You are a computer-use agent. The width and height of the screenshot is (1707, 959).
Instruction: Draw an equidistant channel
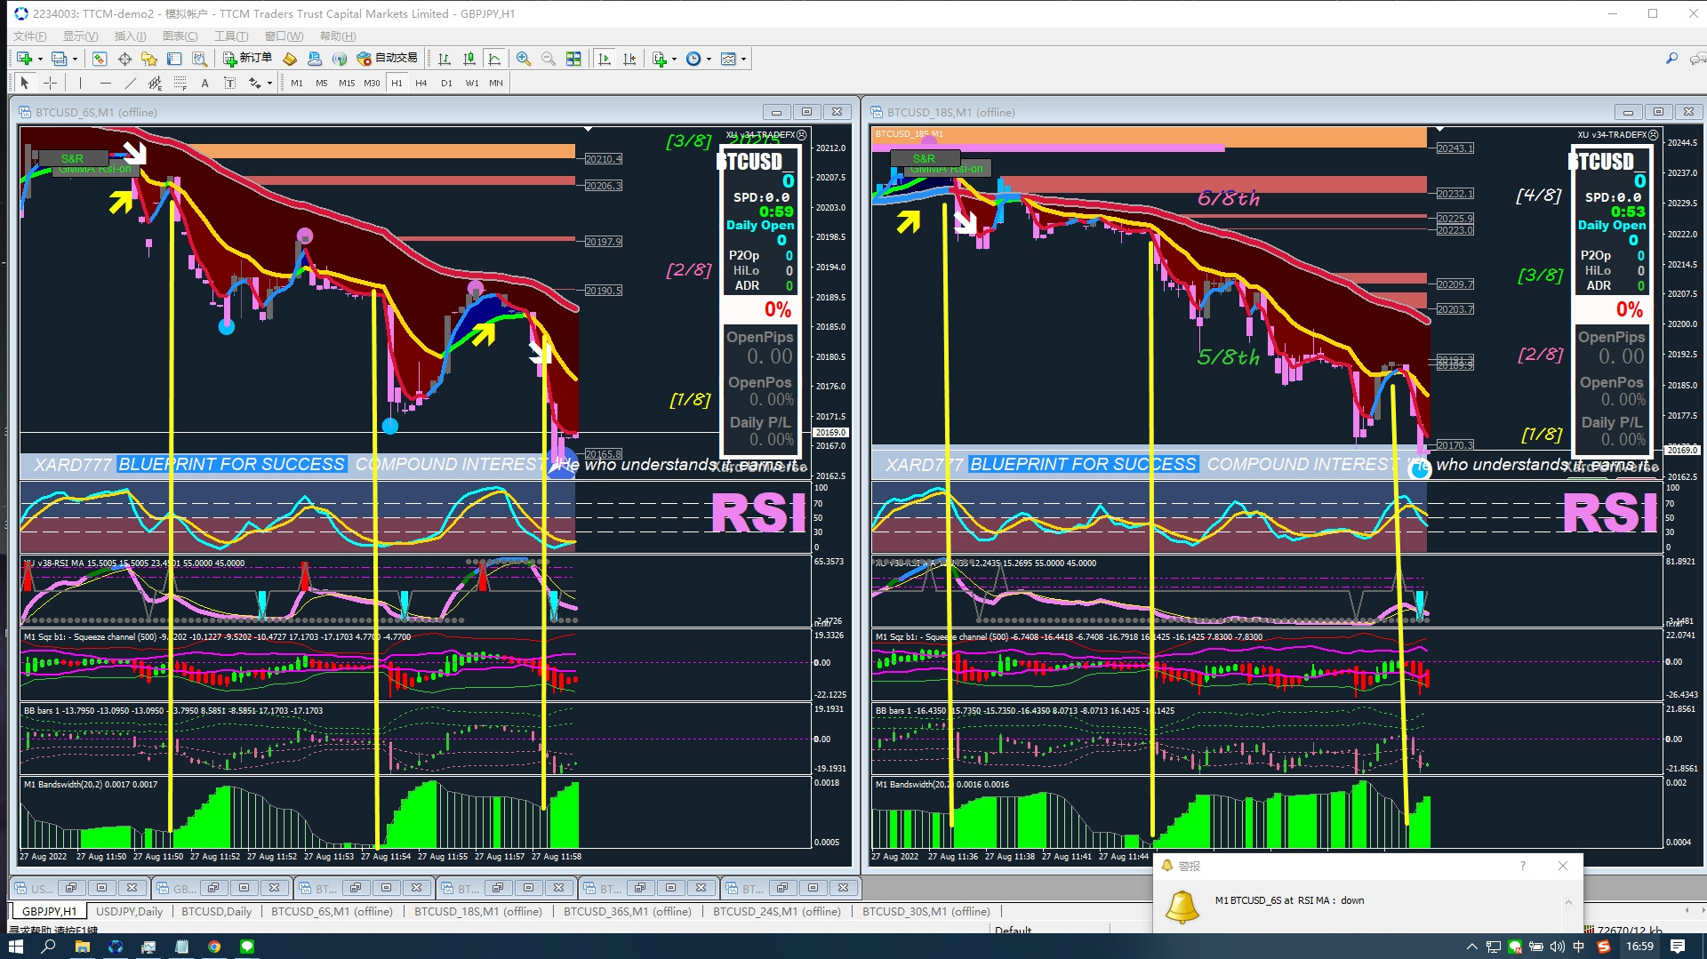tap(156, 83)
